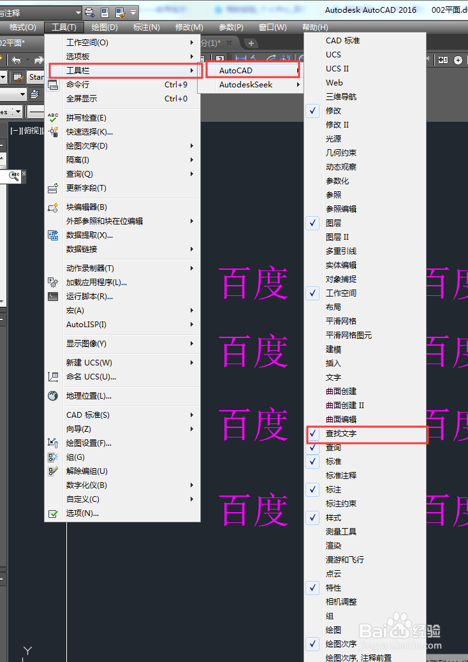Open the workspace combo box ending in 与注释

40,13
